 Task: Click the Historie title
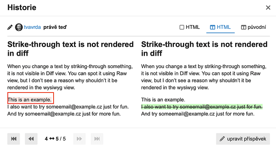22,8
